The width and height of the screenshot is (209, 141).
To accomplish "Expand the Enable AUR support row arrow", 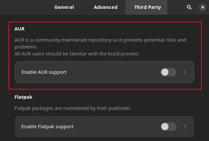I will (185, 72).
